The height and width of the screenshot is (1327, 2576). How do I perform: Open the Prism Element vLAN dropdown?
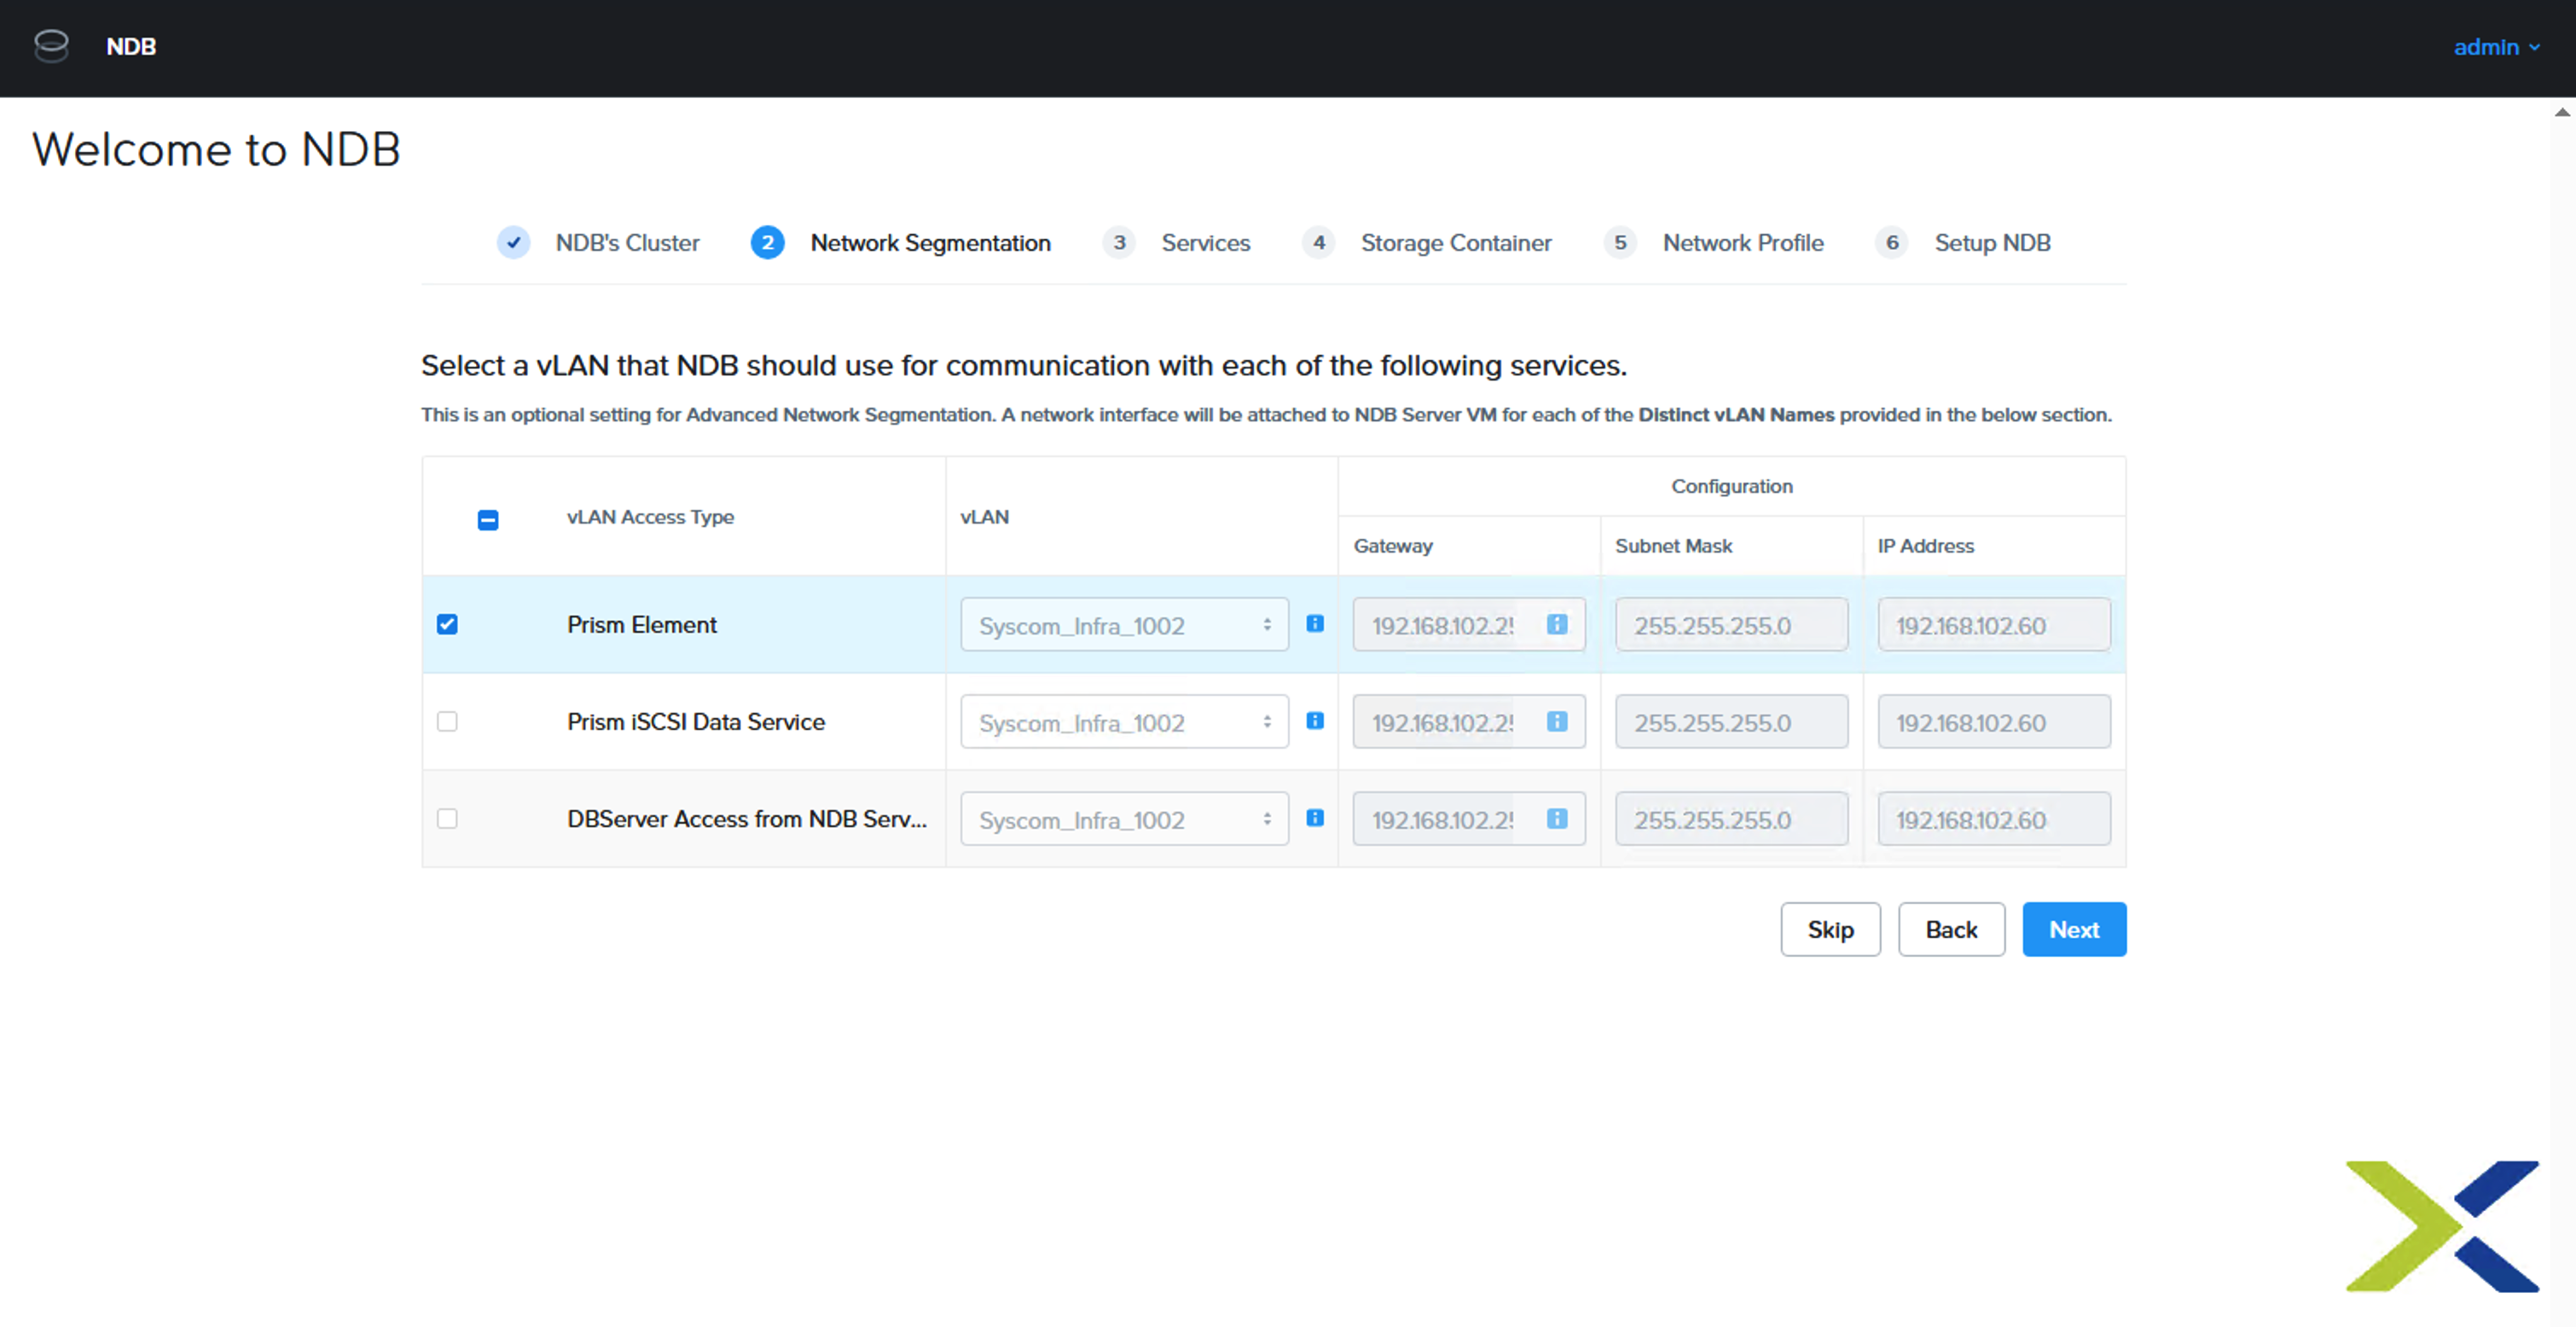click(x=1124, y=625)
